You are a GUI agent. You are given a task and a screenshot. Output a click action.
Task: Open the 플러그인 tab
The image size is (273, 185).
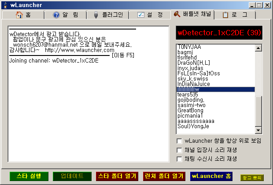pos(108,15)
